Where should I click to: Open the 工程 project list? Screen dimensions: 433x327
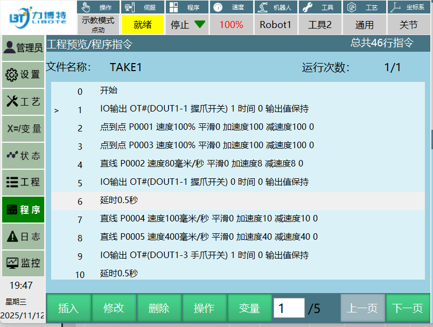[x=23, y=182]
